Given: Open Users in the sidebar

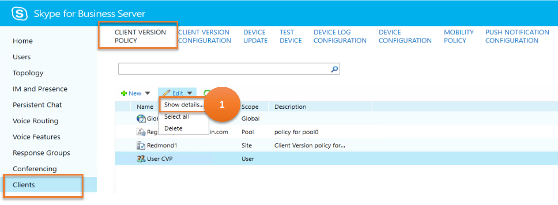Looking at the screenshot, I should (x=22, y=57).
